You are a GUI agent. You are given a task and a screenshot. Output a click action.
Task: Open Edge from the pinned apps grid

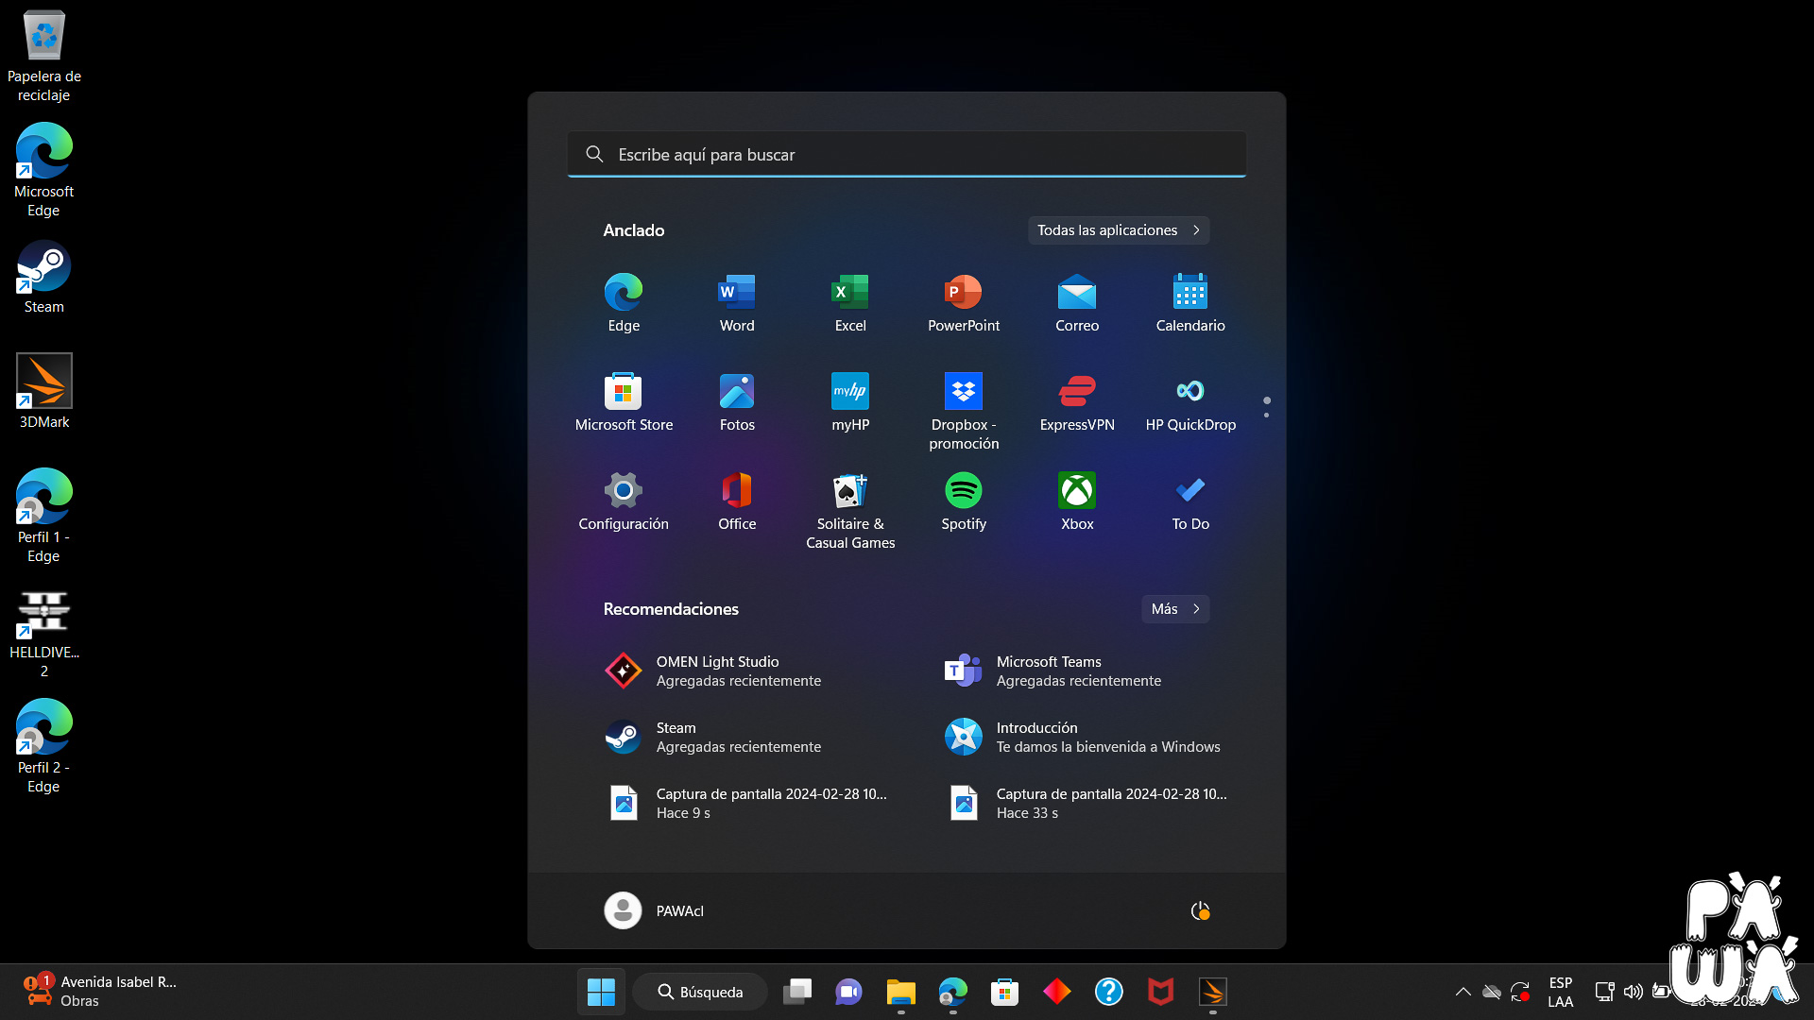pos(624,303)
